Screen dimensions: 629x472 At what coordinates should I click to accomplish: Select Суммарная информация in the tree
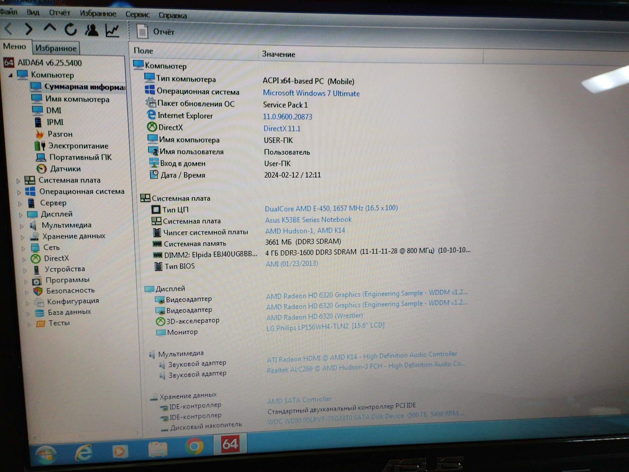[x=85, y=87]
